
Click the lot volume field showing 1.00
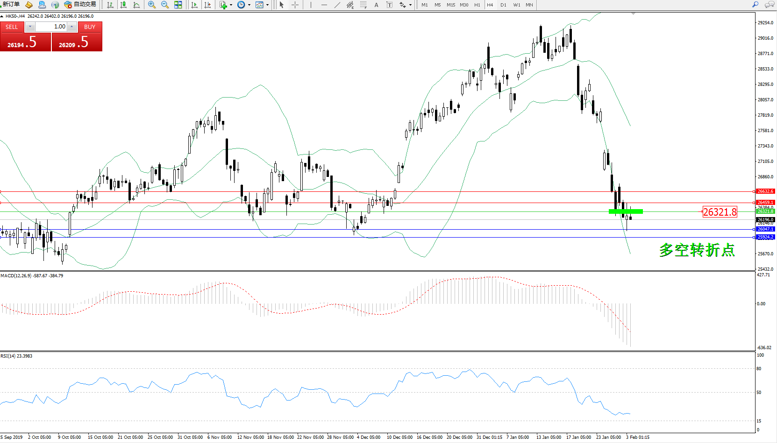tap(51, 27)
